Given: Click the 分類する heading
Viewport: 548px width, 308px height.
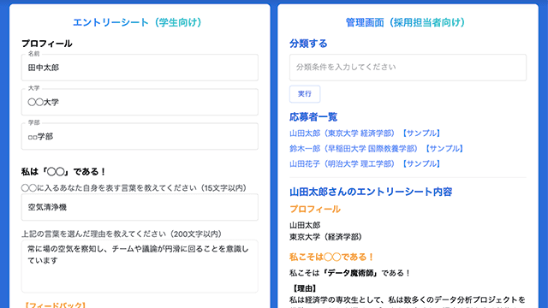Looking at the screenshot, I should (x=308, y=44).
